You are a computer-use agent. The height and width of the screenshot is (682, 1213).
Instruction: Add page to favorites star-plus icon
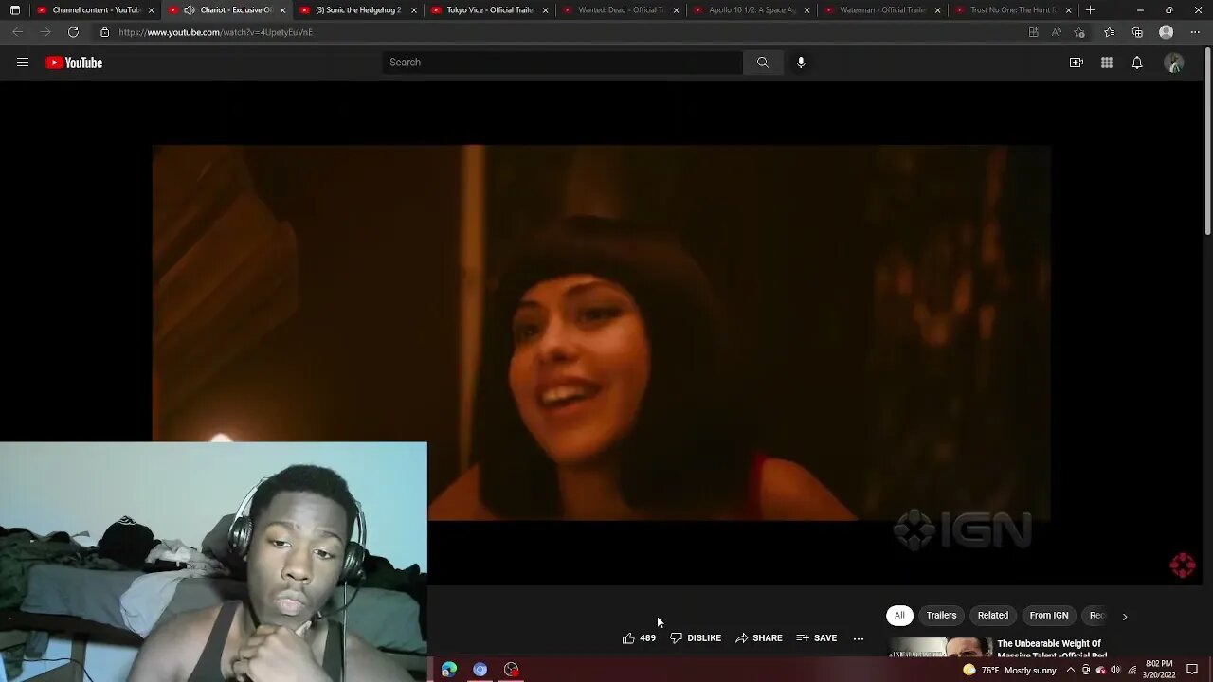(1079, 32)
